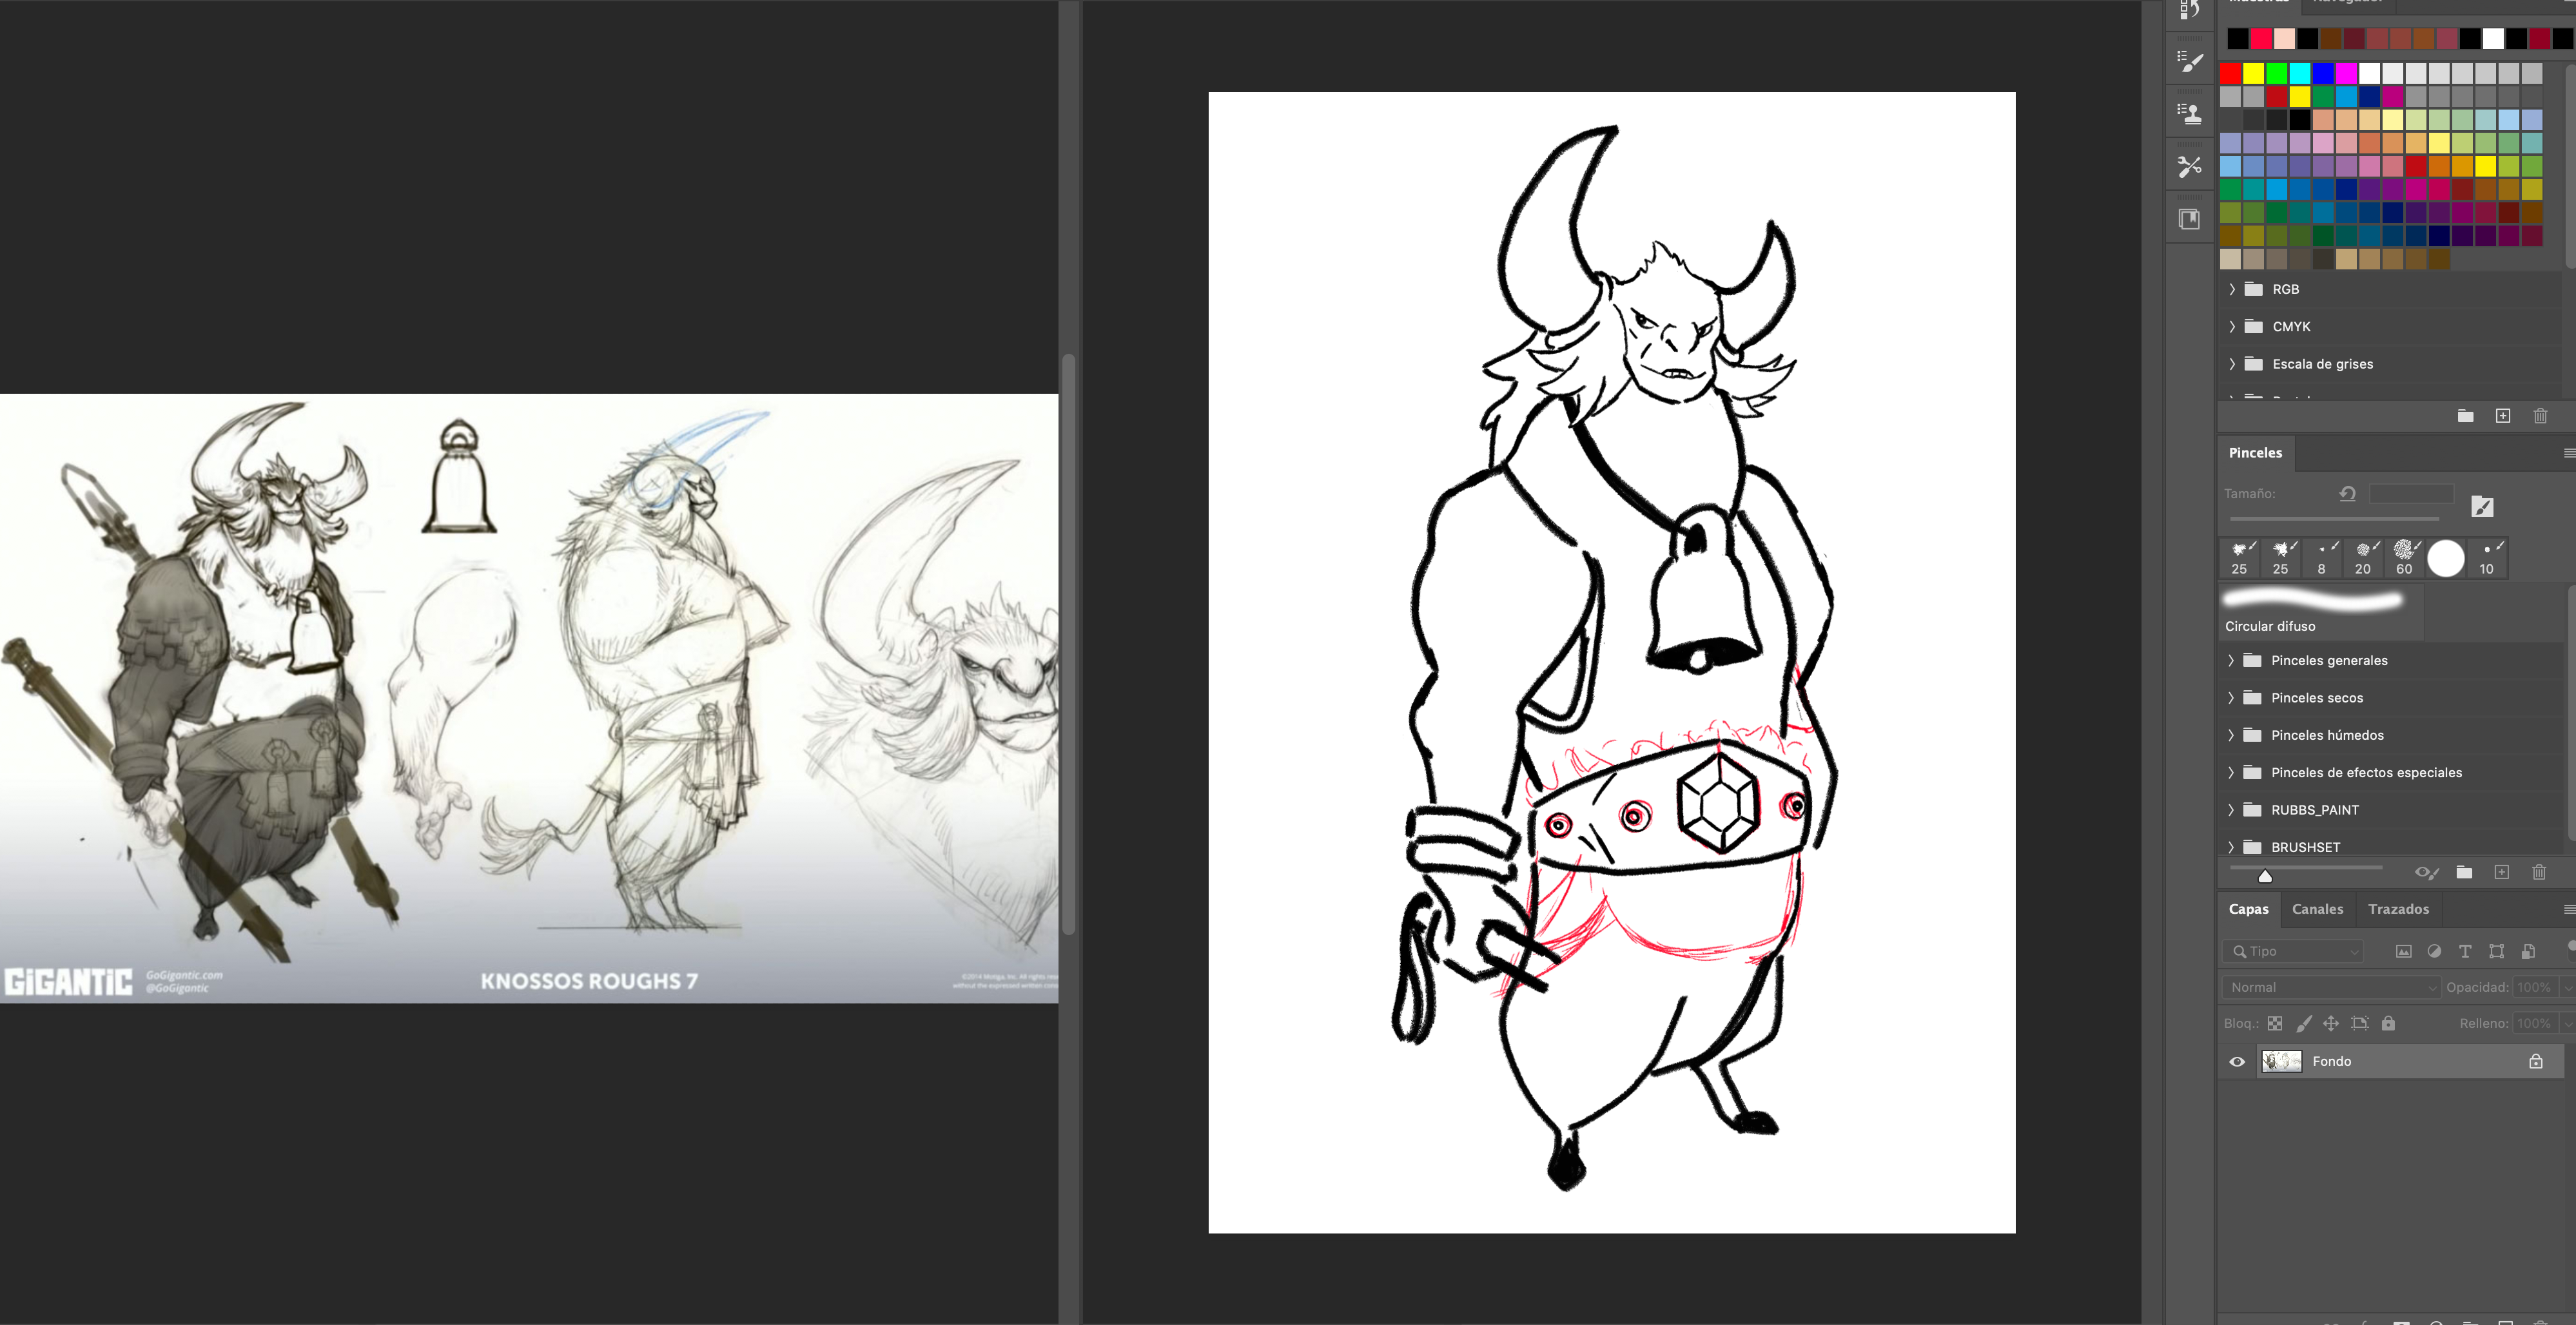
Task: Toggle lock all padlock icon in Bloq row
Action: (x=2388, y=1024)
